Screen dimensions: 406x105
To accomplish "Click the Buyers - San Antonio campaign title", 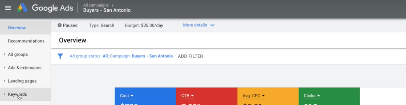I will 107,11.
